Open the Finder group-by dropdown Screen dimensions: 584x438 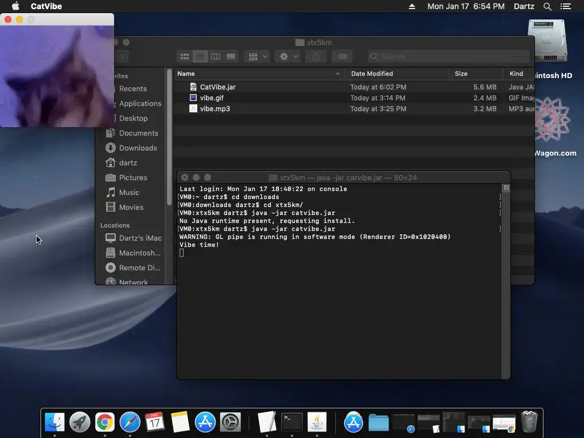257,56
